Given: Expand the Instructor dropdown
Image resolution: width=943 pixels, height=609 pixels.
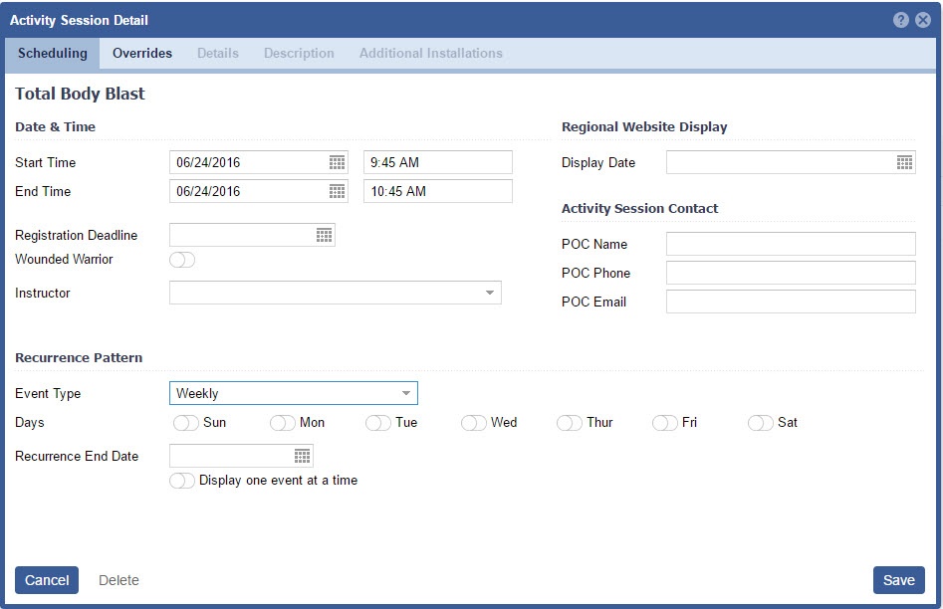Looking at the screenshot, I should point(489,293).
